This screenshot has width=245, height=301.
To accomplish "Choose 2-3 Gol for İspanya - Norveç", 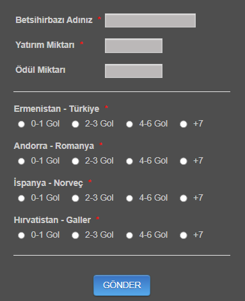I will click(75, 198).
